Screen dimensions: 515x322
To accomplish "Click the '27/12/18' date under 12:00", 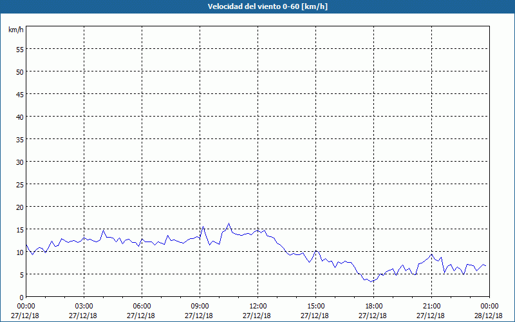I will click(257, 316).
